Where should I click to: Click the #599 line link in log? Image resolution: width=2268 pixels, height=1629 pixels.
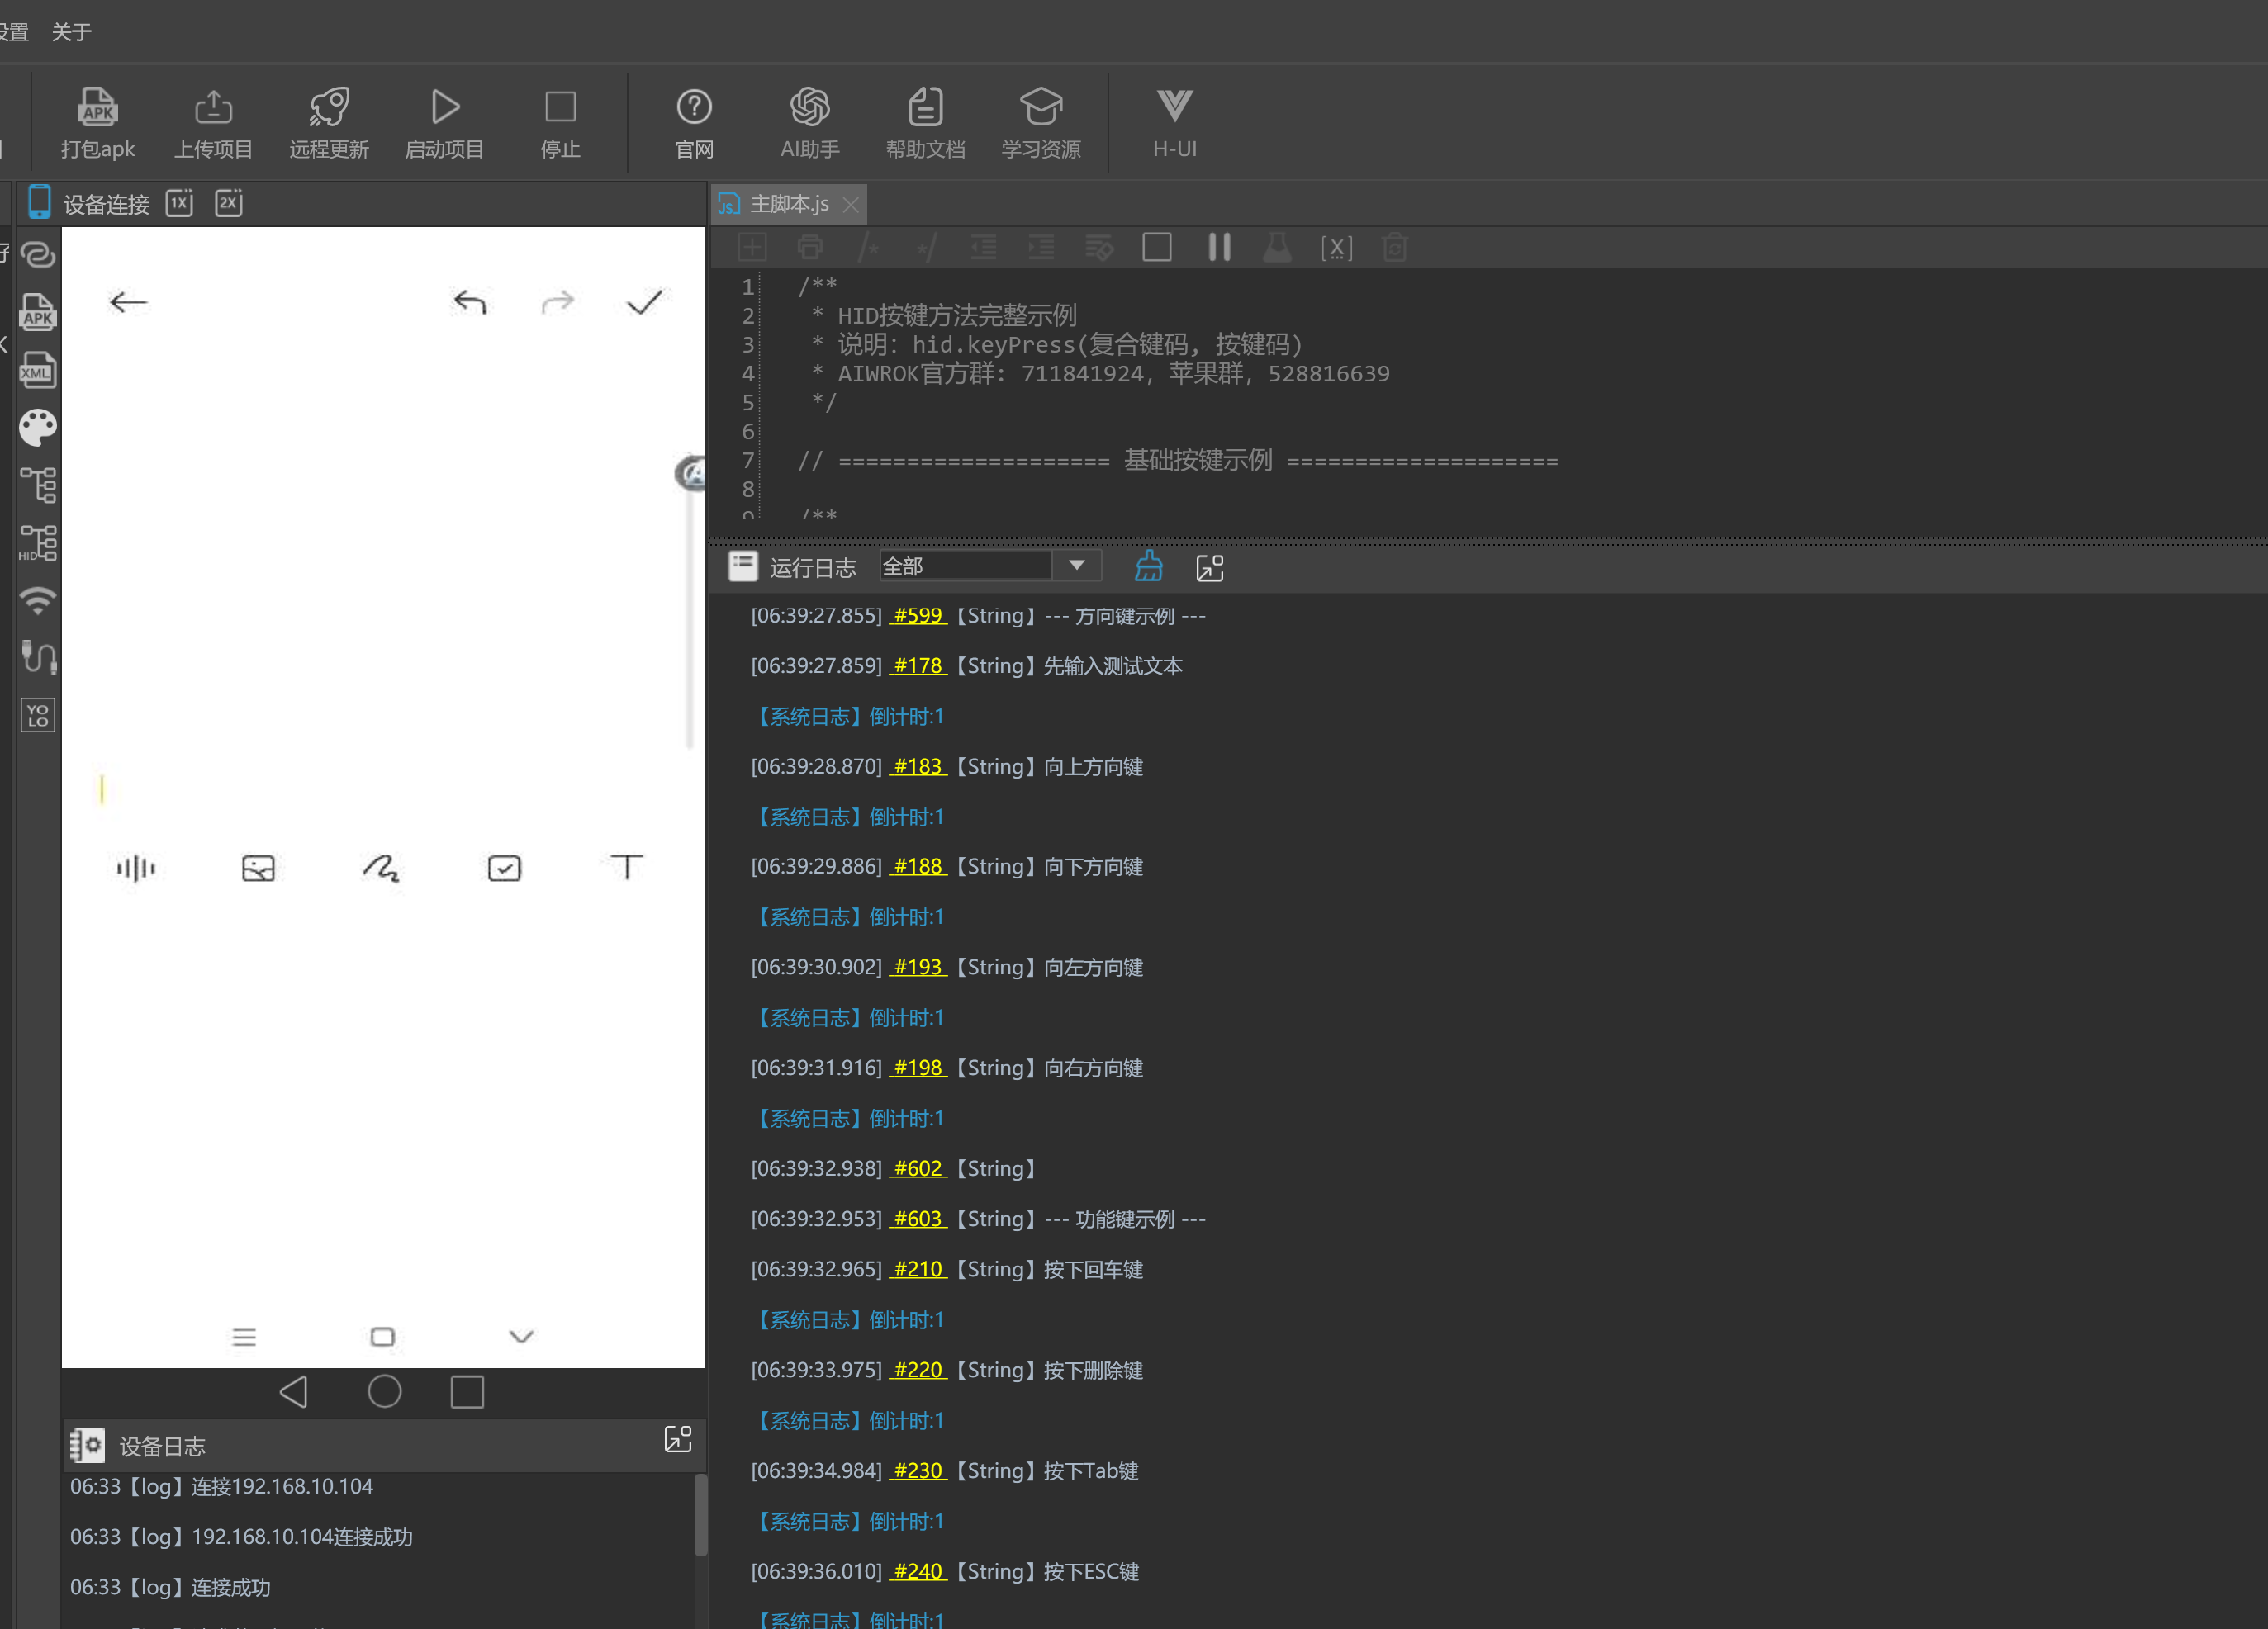[x=918, y=616]
